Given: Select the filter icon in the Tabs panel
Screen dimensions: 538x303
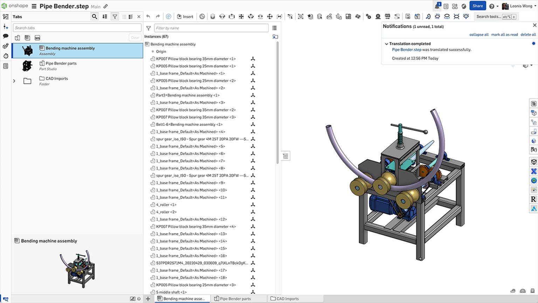Looking at the screenshot, I should 115,16.
